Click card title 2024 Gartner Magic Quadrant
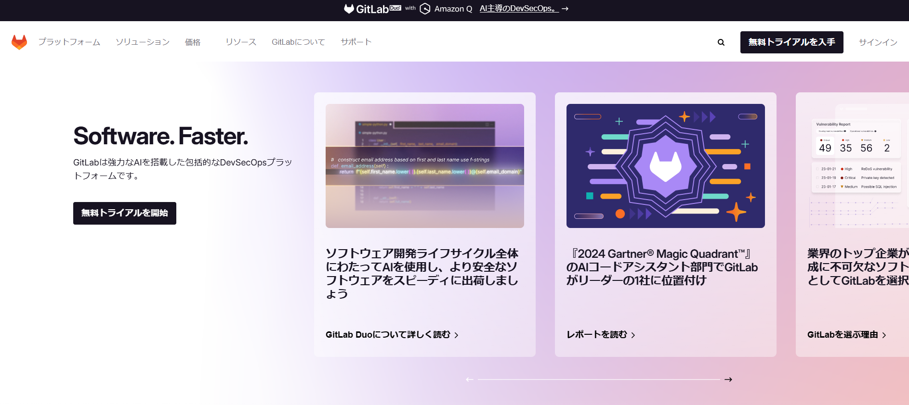Image resolution: width=909 pixels, height=405 pixels. tap(662, 267)
